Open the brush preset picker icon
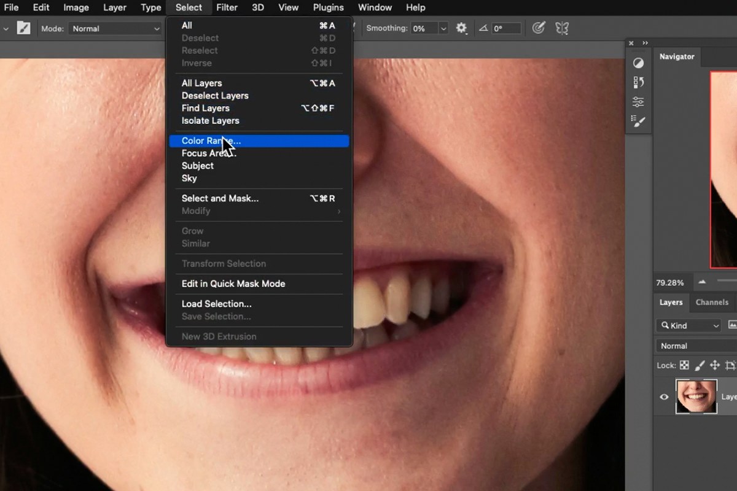Screen dimensions: 737x491 23,28
